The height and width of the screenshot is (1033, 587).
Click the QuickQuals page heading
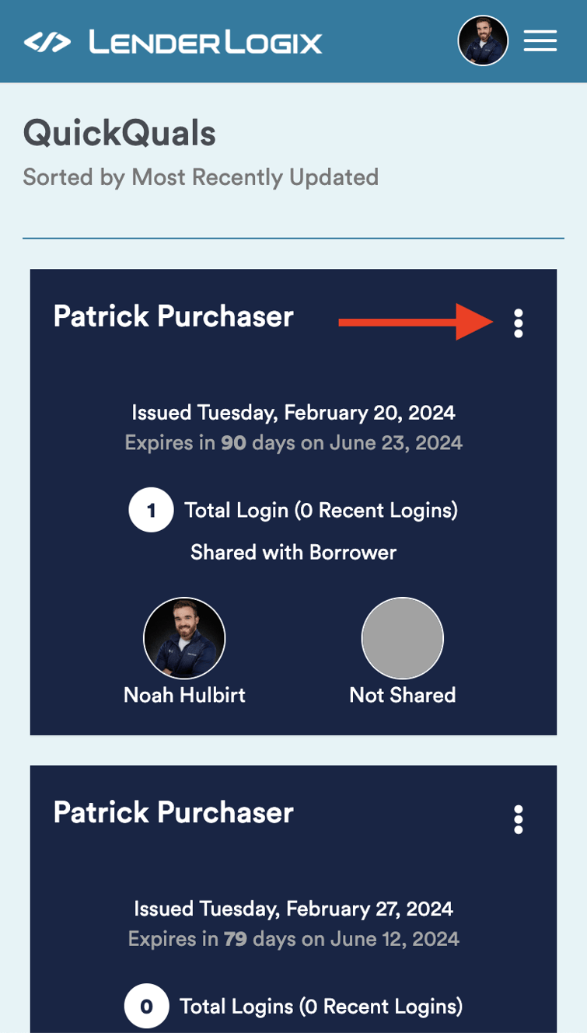(120, 133)
